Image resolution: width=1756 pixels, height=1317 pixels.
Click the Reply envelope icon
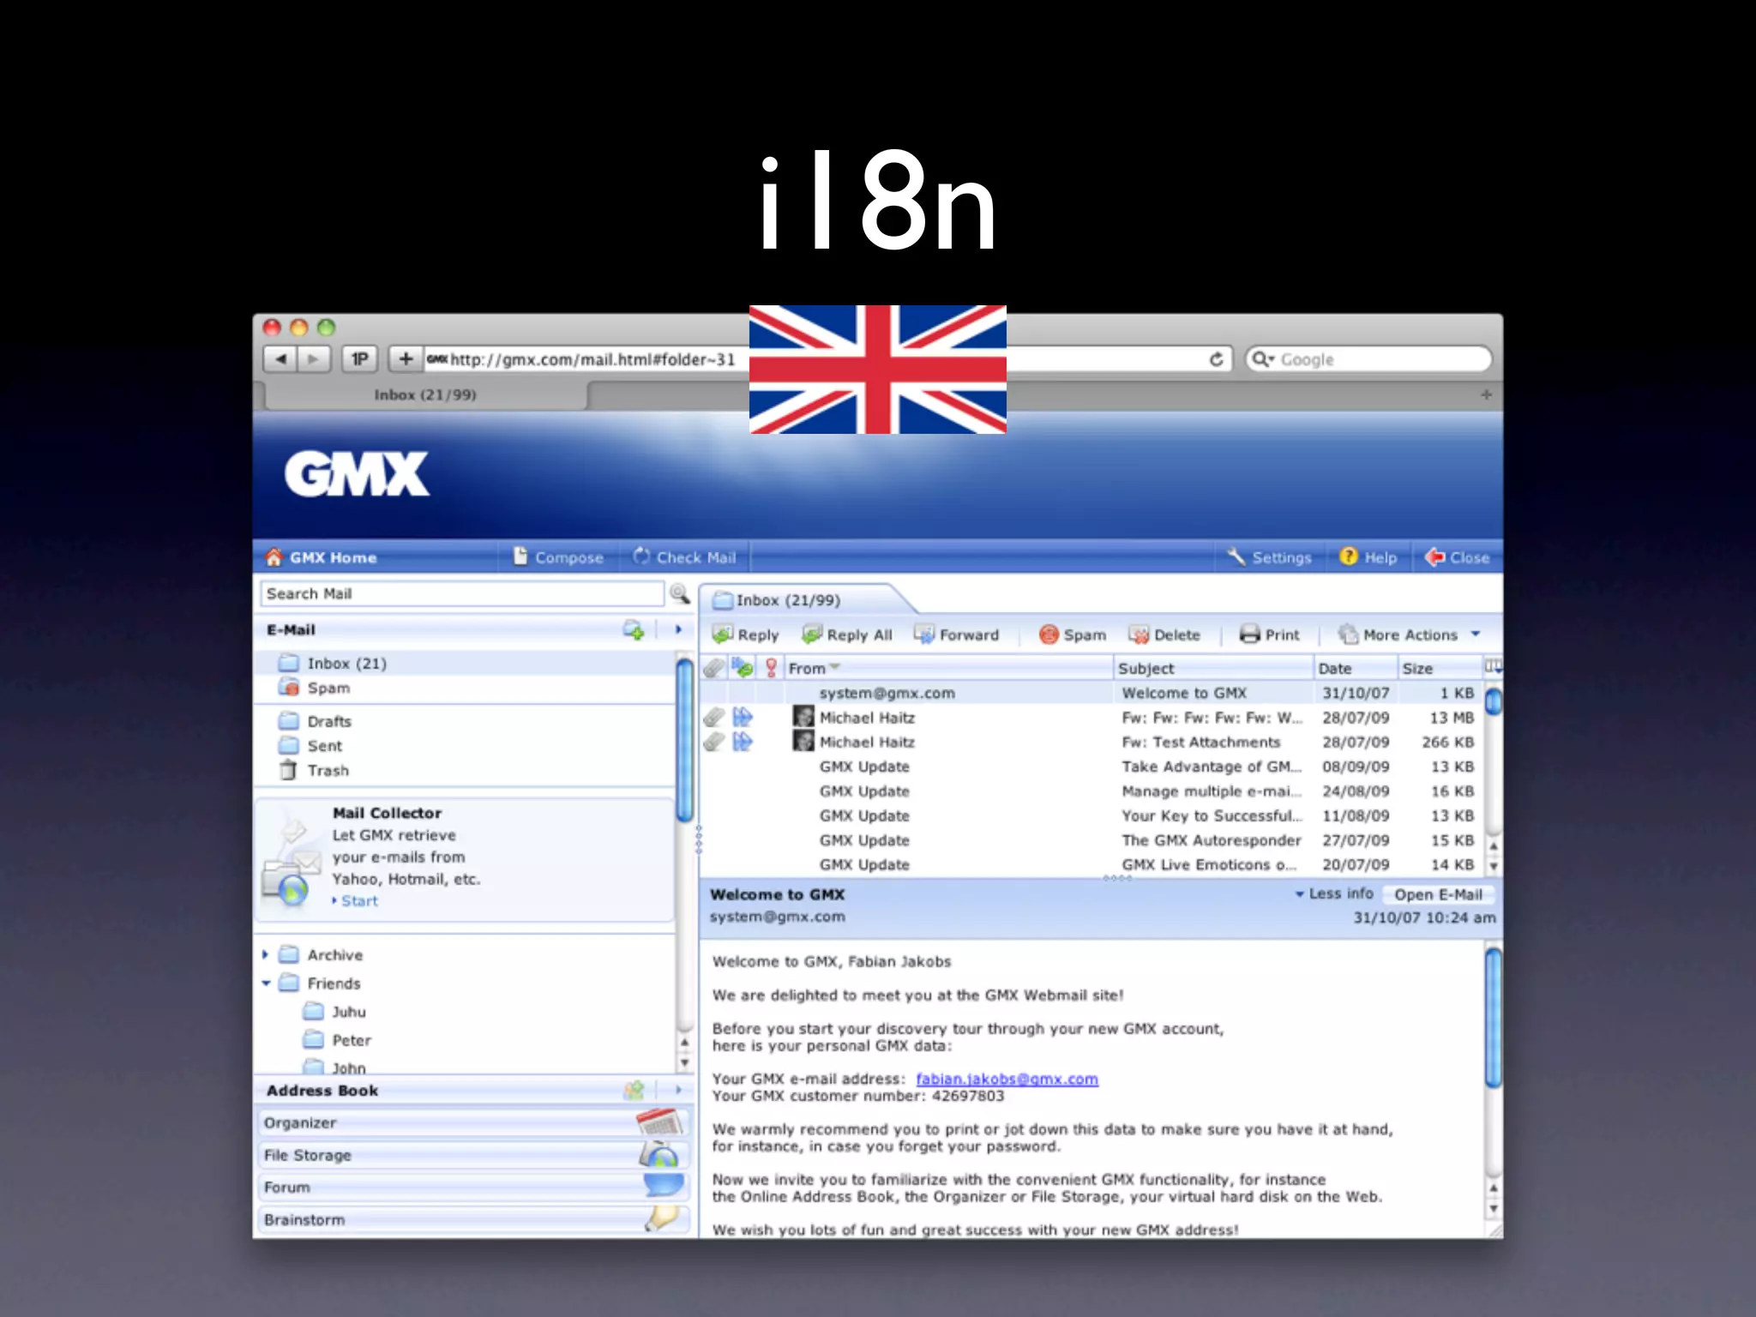point(723,634)
